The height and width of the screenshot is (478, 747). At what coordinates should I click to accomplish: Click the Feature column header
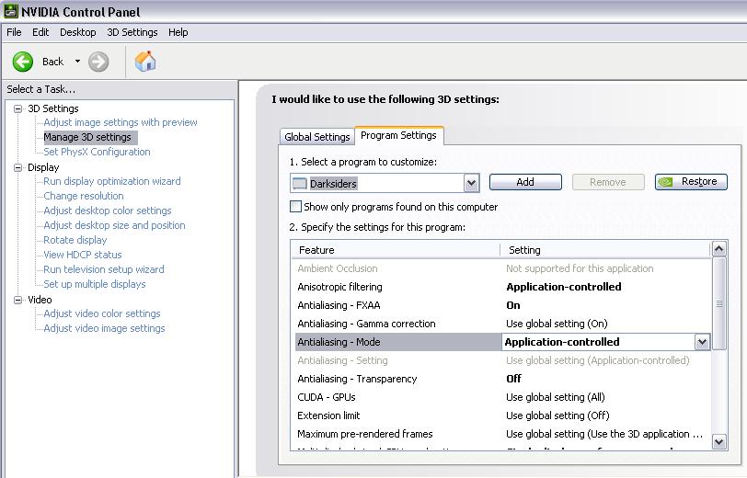point(396,250)
